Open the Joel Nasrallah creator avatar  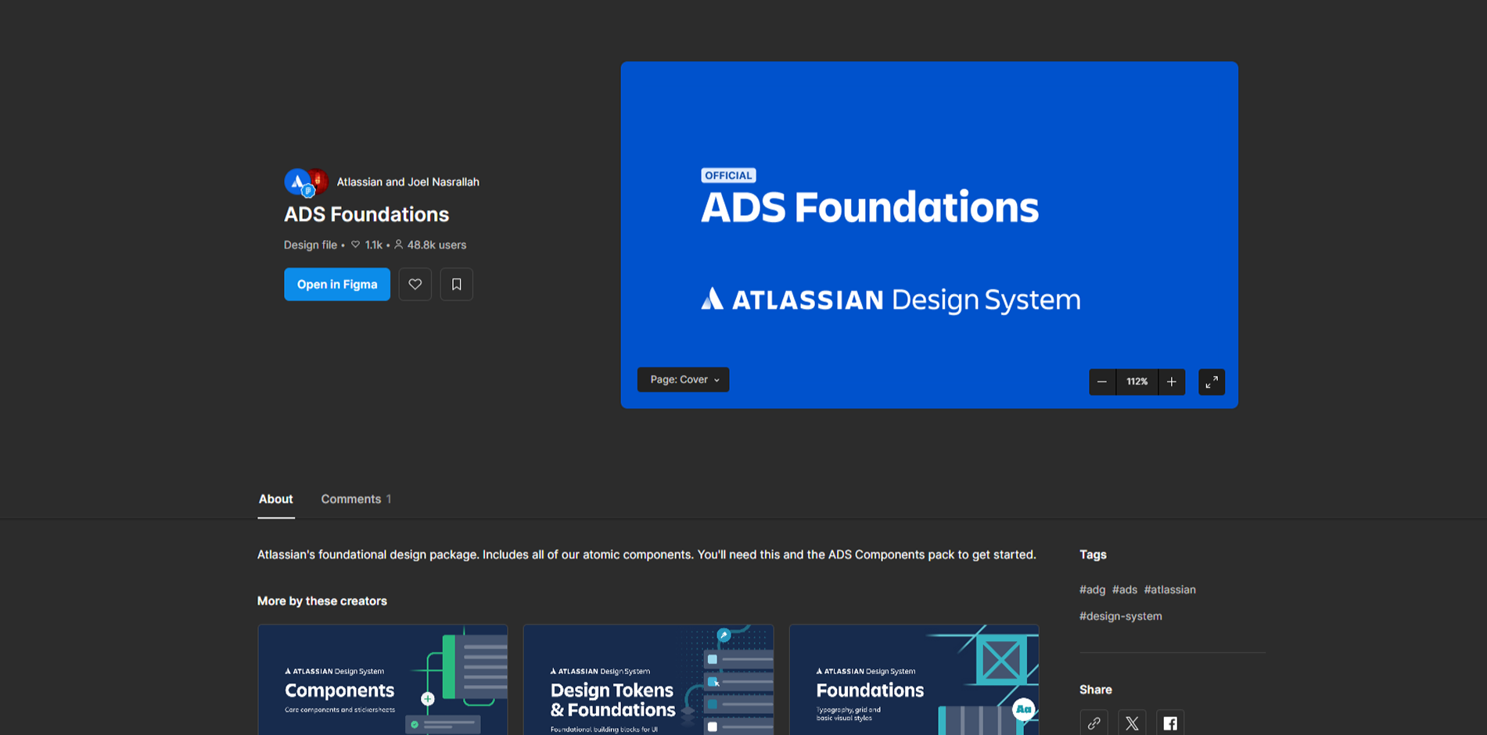(x=319, y=180)
